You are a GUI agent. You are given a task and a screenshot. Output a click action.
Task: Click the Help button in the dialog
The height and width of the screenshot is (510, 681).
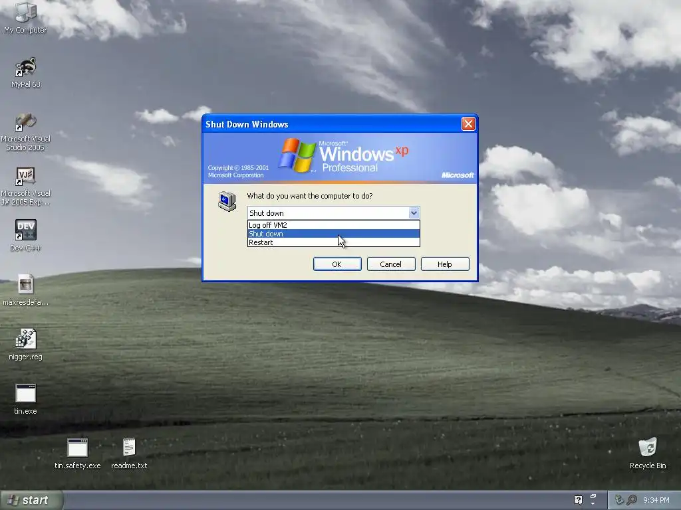(x=445, y=264)
